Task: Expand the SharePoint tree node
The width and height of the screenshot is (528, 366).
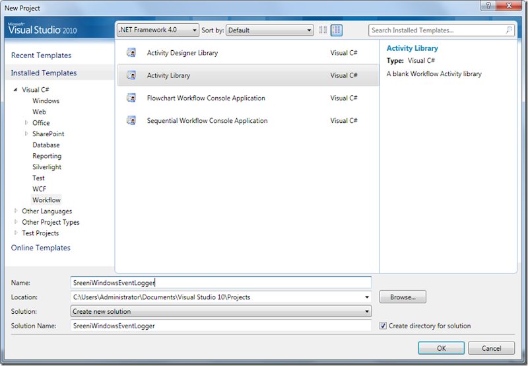Action: (26, 134)
